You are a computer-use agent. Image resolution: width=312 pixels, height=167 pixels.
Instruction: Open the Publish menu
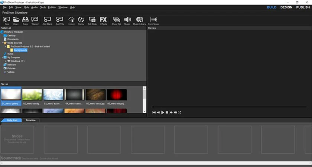[52, 7]
